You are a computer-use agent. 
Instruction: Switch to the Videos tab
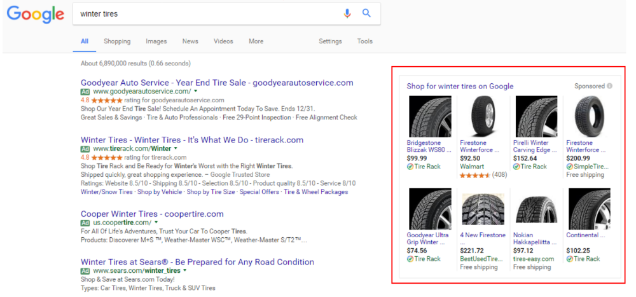tap(223, 41)
